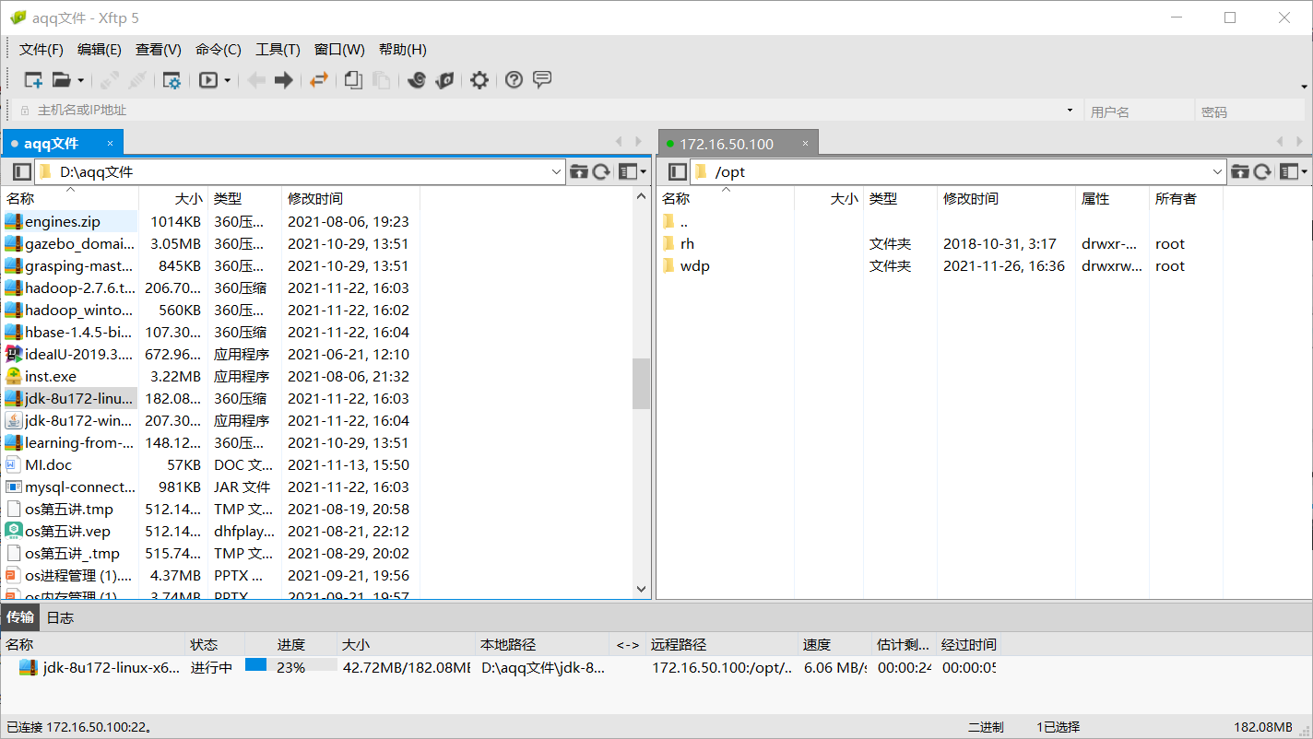Open the sessions folder icon in toolbar
The image size is (1313, 739).
[x=61, y=80]
